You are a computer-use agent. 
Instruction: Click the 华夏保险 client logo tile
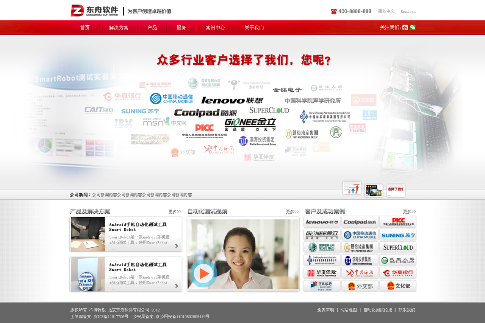pos(322,273)
